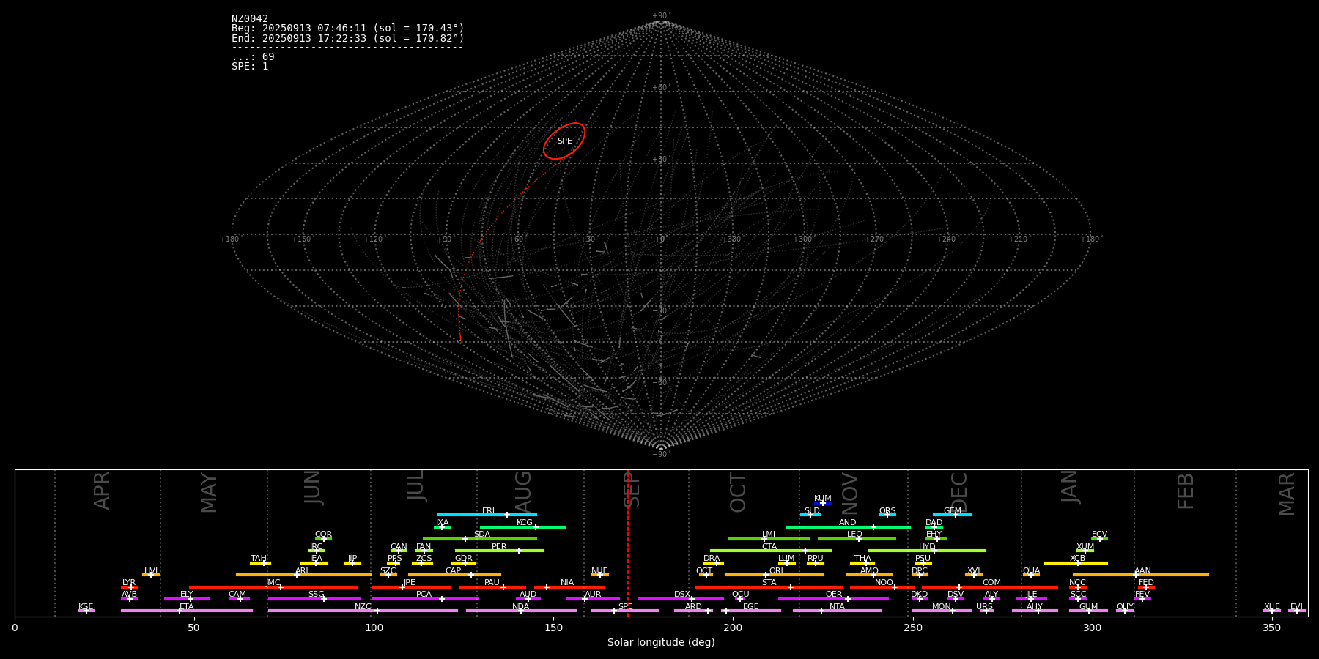Select the DSX purple shower bar

coord(681,599)
